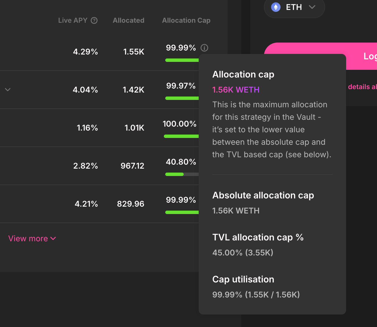This screenshot has height=327, width=377.
Task: Follow the pink details link
Action: point(362,87)
